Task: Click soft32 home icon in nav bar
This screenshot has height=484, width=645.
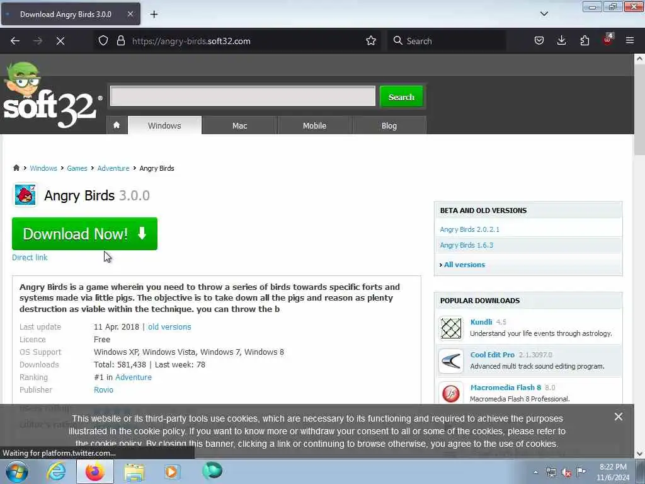Action: coord(117,125)
